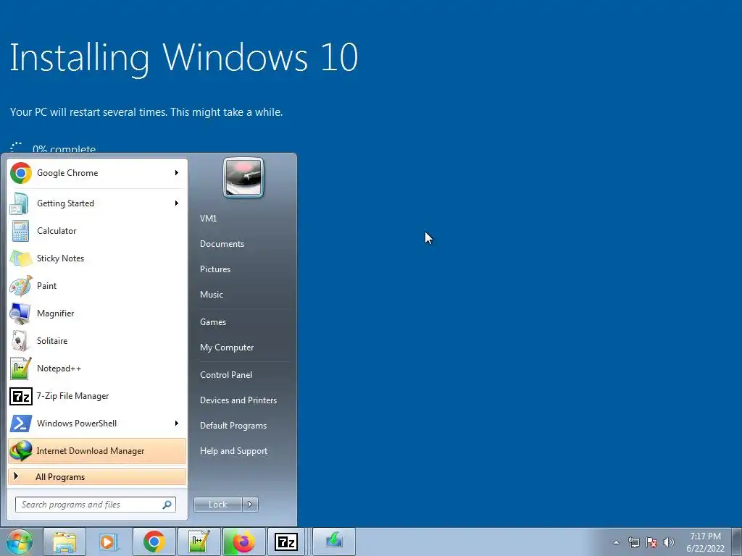This screenshot has width=742, height=556.
Task: Open Firefox from the taskbar
Action: 243,542
